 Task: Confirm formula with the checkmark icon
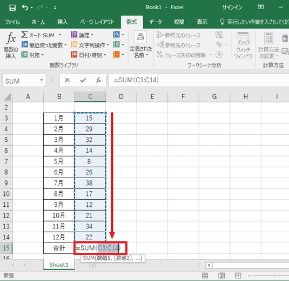(83, 80)
